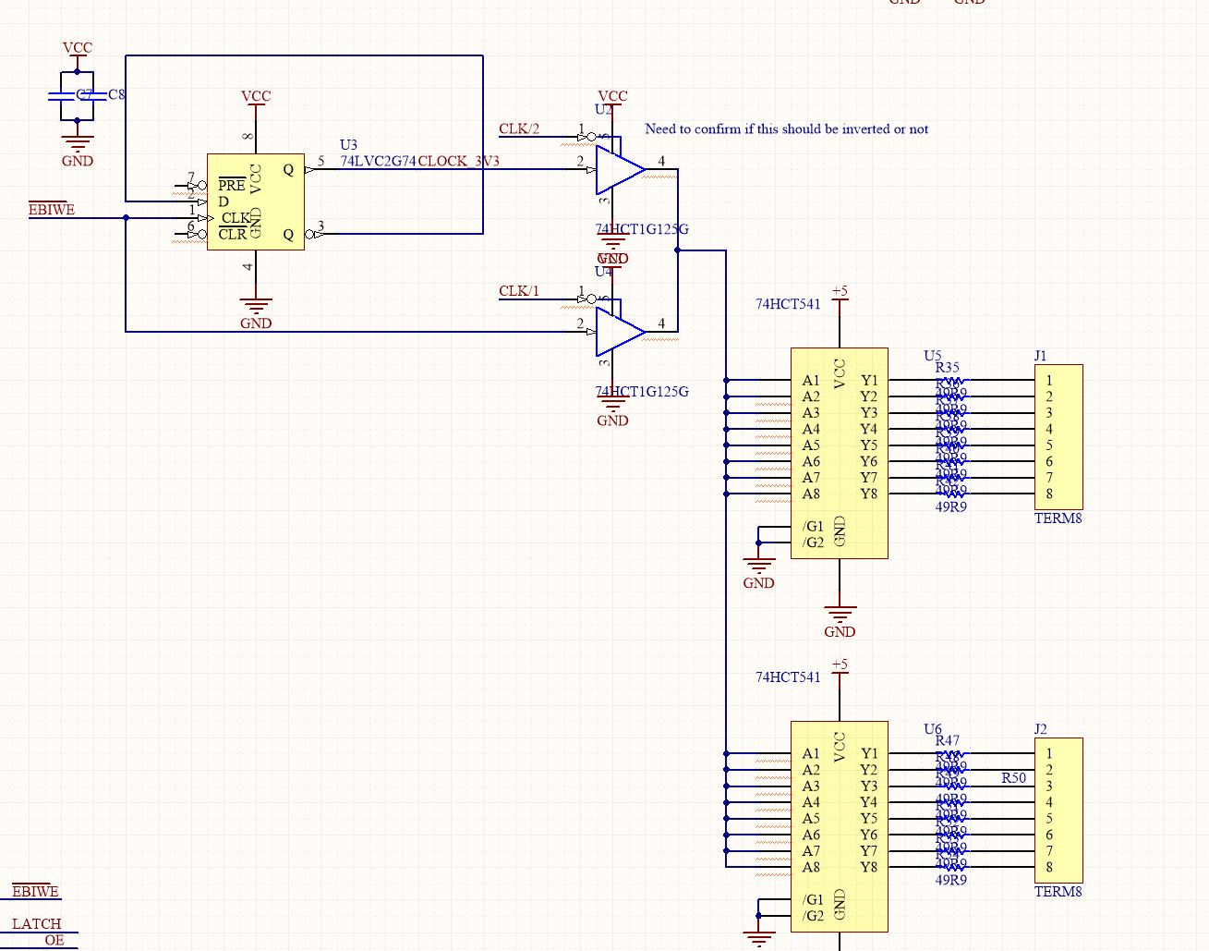Click the /G2 pin label on U6
The width and height of the screenshot is (1209, 951).
click(814, 916)
